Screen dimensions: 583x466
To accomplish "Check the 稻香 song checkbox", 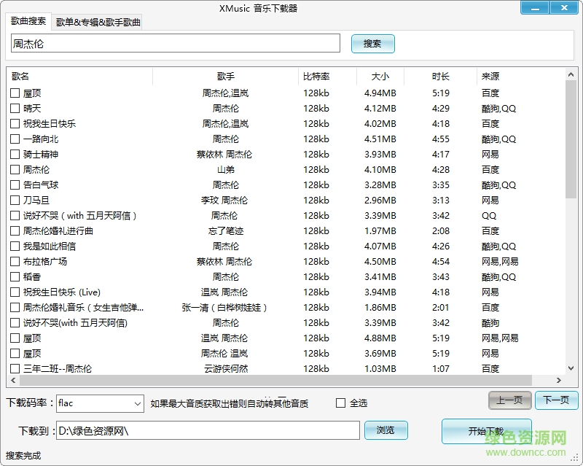I will (13, 276).
